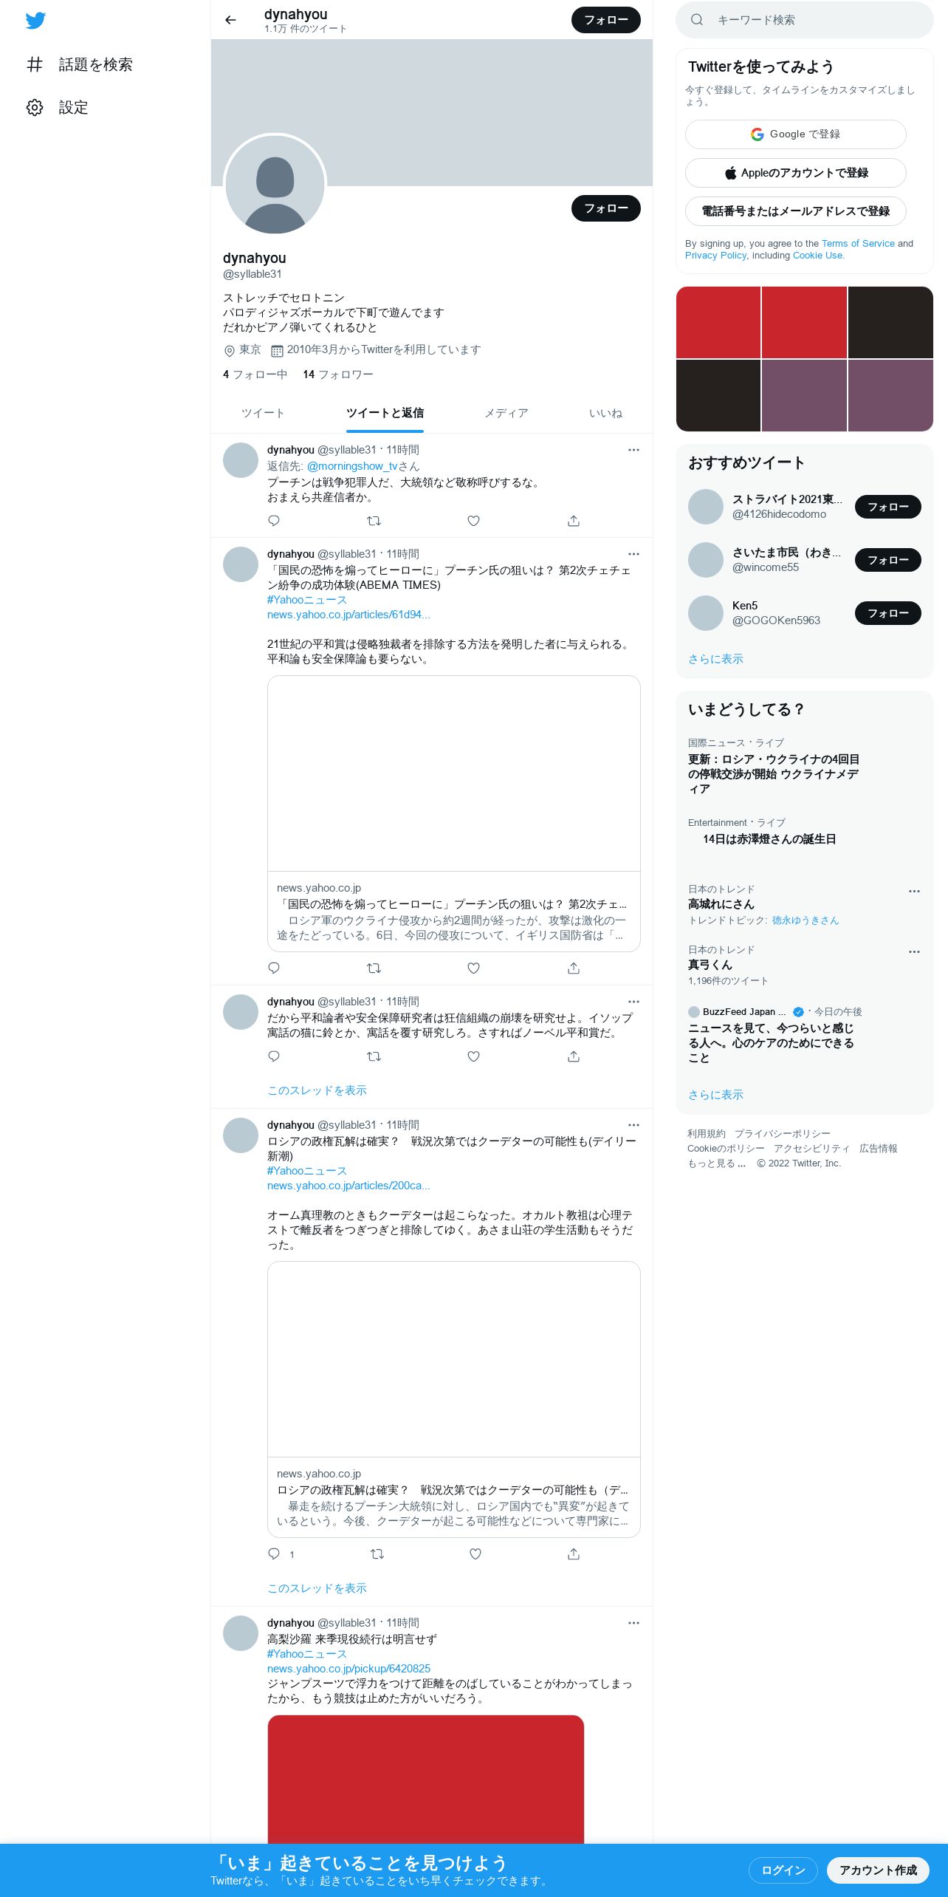Like the イソップ寓話 tweet
This screenshot has width=948, height=1897.
pyautogui.click(x=473, y=1056)
